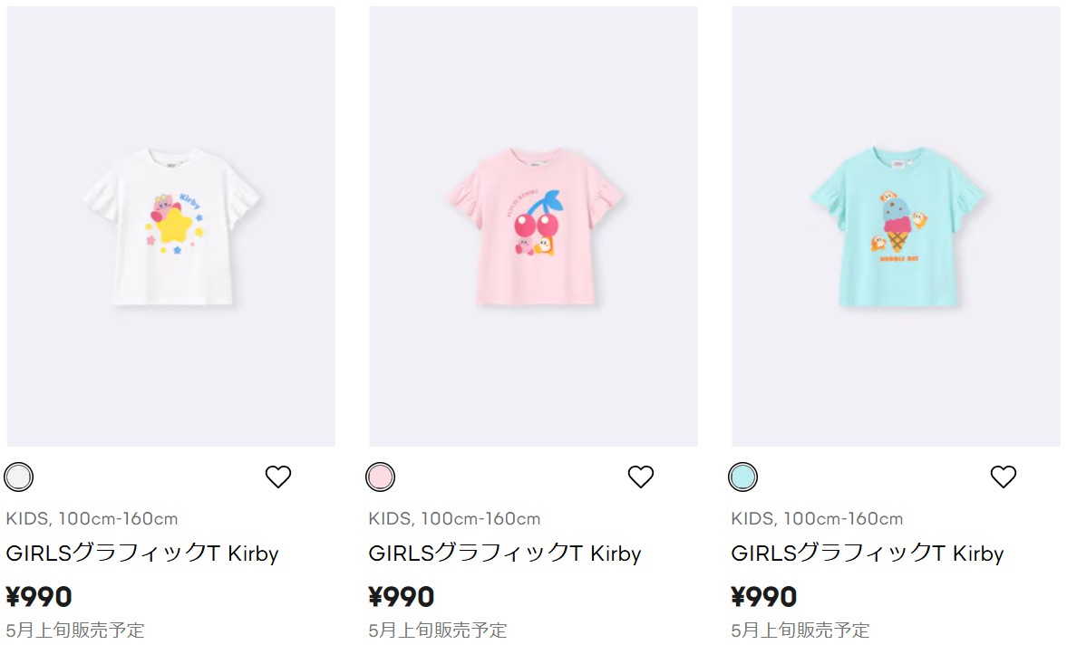This screenshot has width=1067, height=645.
Task: Open the mint ice cream shirt image
Action: click(x=897, y=226)
